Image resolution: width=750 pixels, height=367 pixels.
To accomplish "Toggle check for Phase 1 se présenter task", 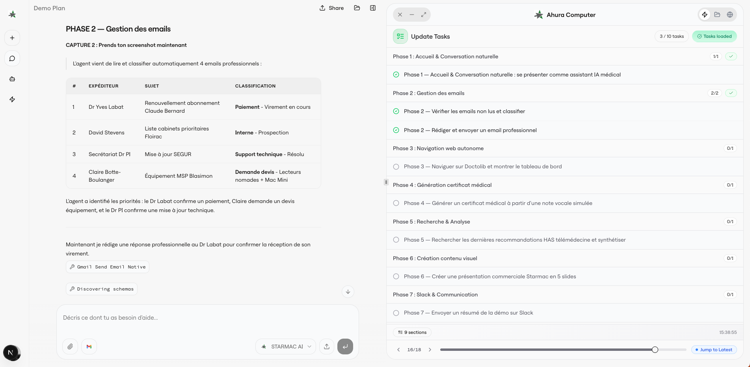I will click(396, 75).
